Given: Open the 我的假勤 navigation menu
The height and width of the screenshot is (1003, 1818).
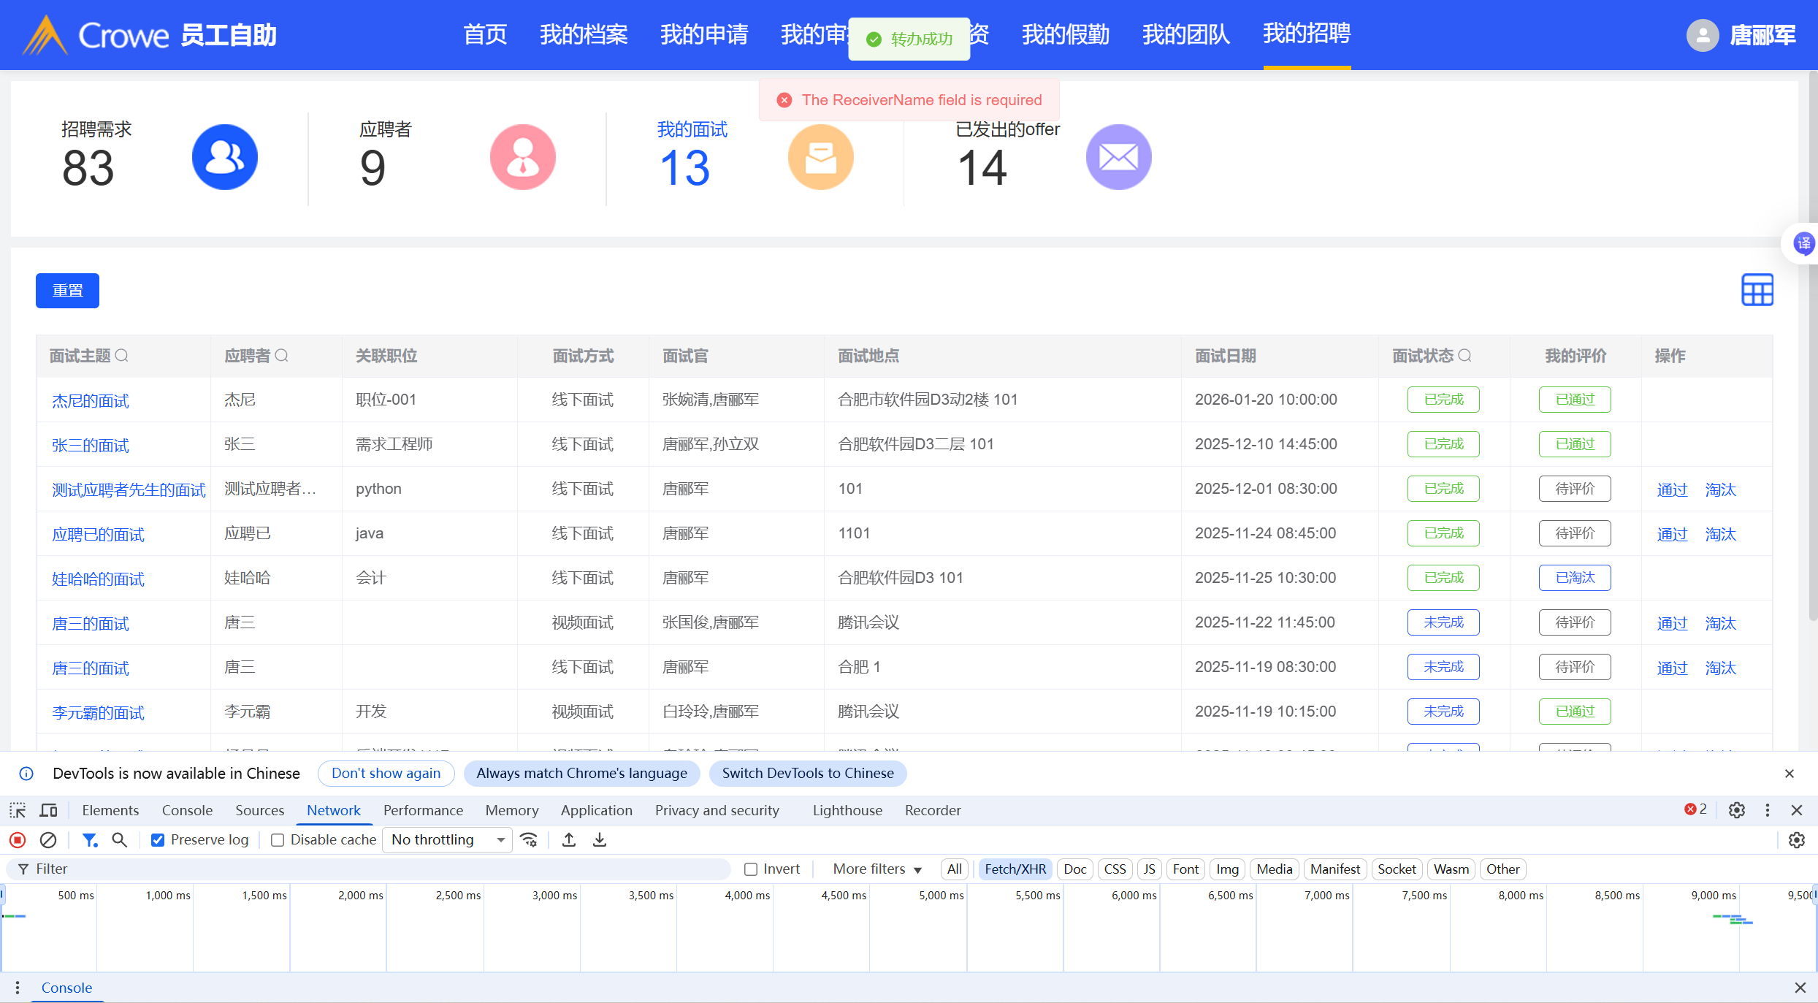Looking at the screenshot, I should (1065, 34).
